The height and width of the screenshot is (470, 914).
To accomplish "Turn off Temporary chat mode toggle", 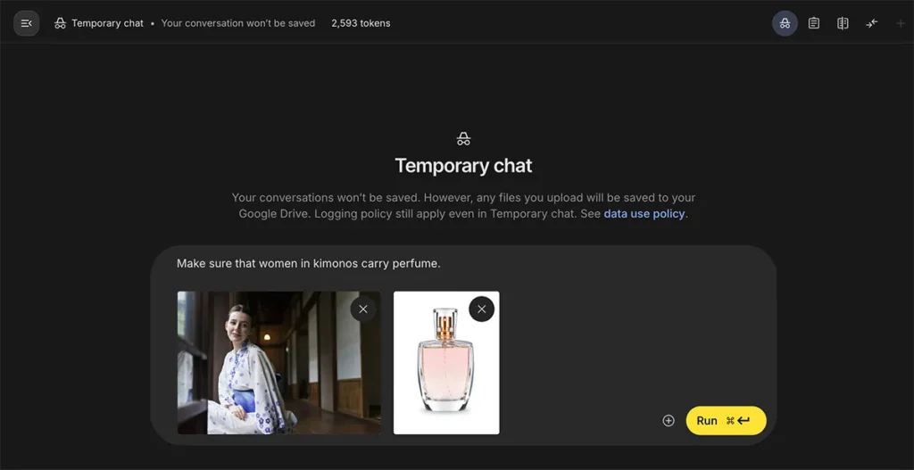I will pyautogui.click(x=785, y=23).
